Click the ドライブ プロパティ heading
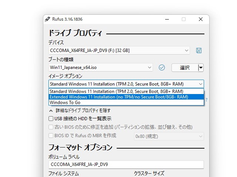Screen dimensions: 237x177 click(x=75, y=33)
